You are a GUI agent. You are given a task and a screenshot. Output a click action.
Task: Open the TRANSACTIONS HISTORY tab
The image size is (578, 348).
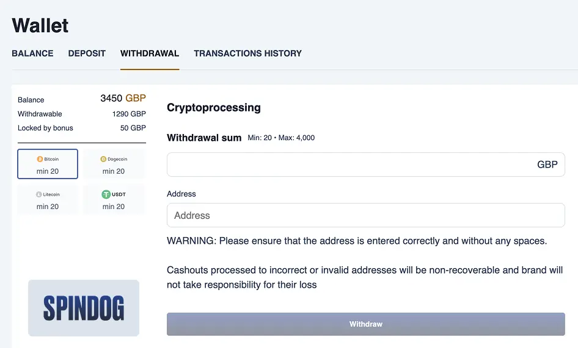pos(247,54)
